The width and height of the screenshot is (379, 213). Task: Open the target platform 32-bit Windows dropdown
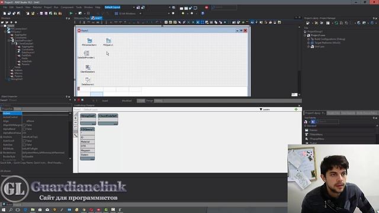click(x=140, y=14)
